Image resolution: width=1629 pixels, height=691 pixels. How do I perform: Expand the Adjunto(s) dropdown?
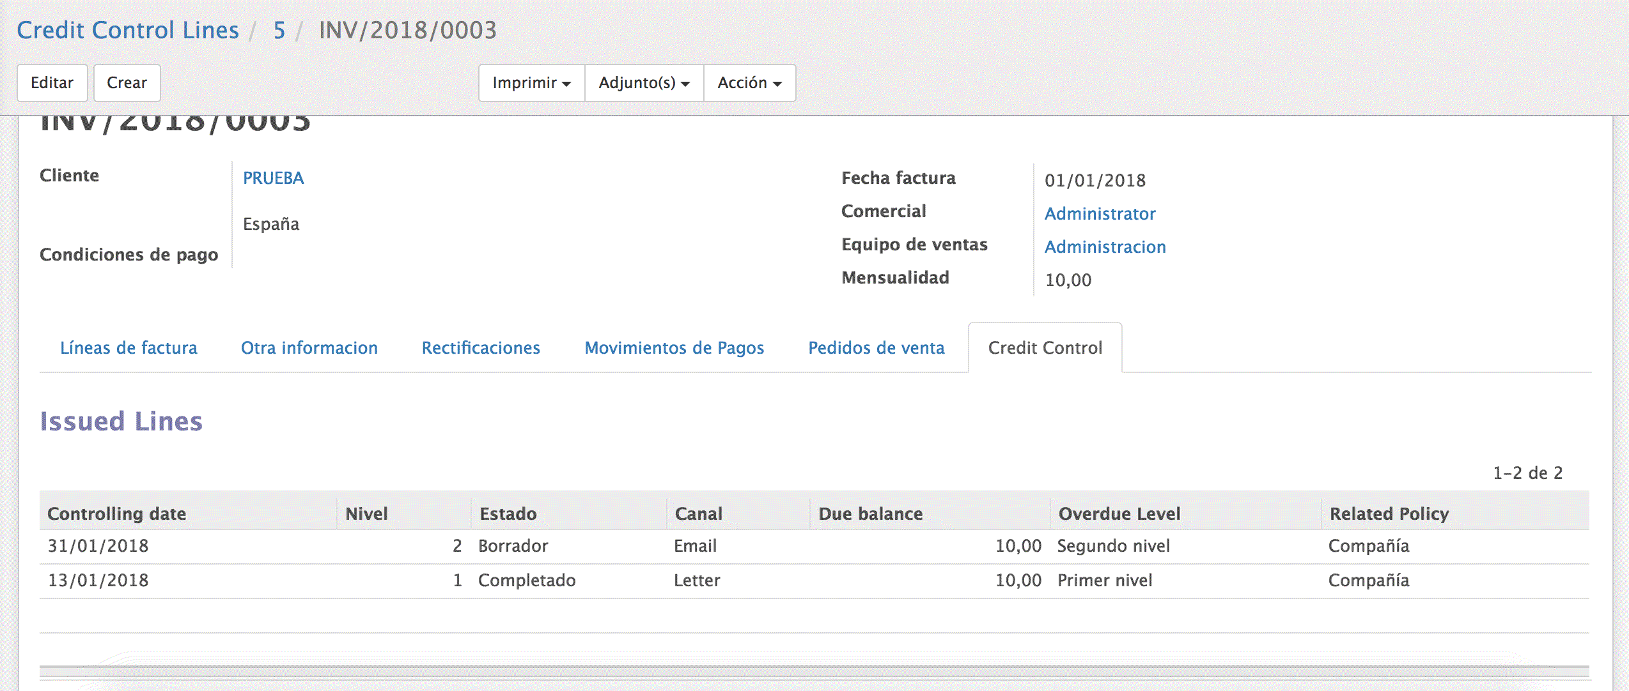[644, 83]
